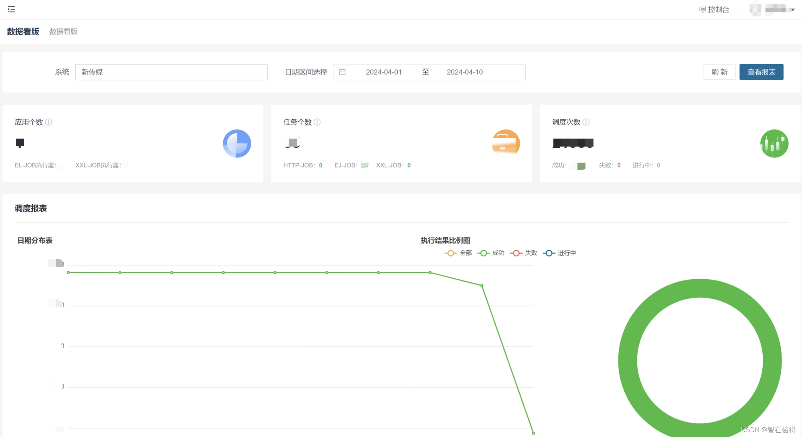The height and width of the screenshot is (437, 802).
Task: Toggle 失败 legend series
Action: click(524, 253)
